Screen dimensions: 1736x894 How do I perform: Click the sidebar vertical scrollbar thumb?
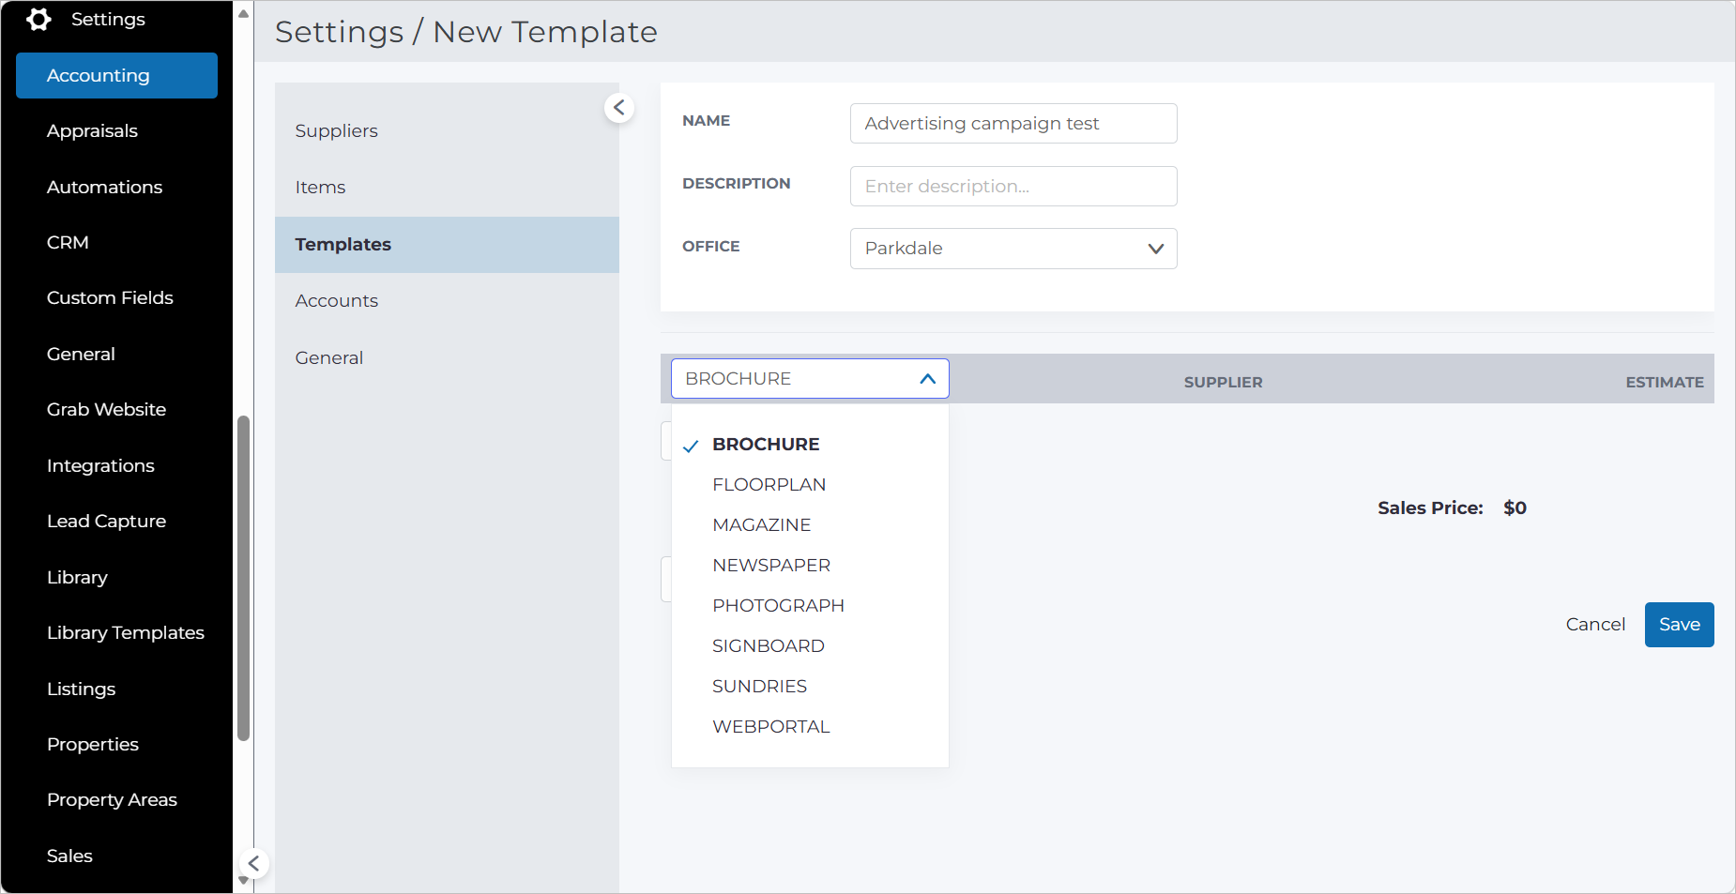244,578
